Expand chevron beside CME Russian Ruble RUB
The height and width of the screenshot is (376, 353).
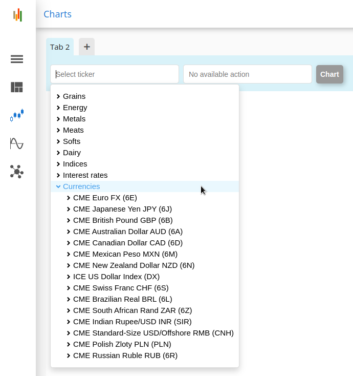69,356
